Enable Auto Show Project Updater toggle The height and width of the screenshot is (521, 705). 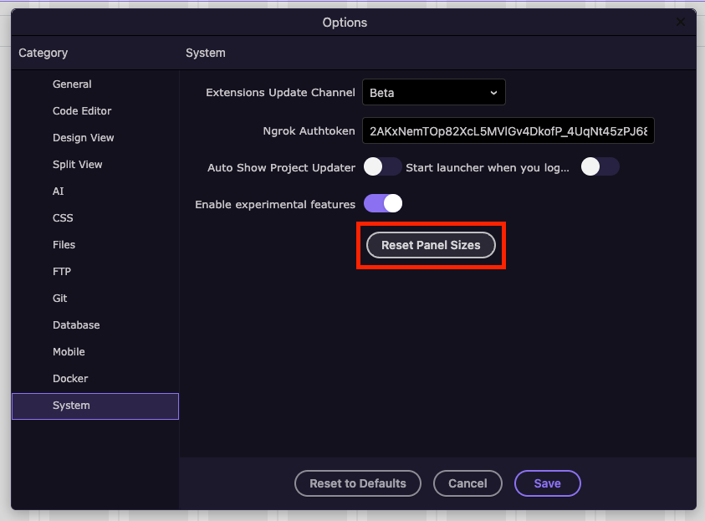point(382,166)
